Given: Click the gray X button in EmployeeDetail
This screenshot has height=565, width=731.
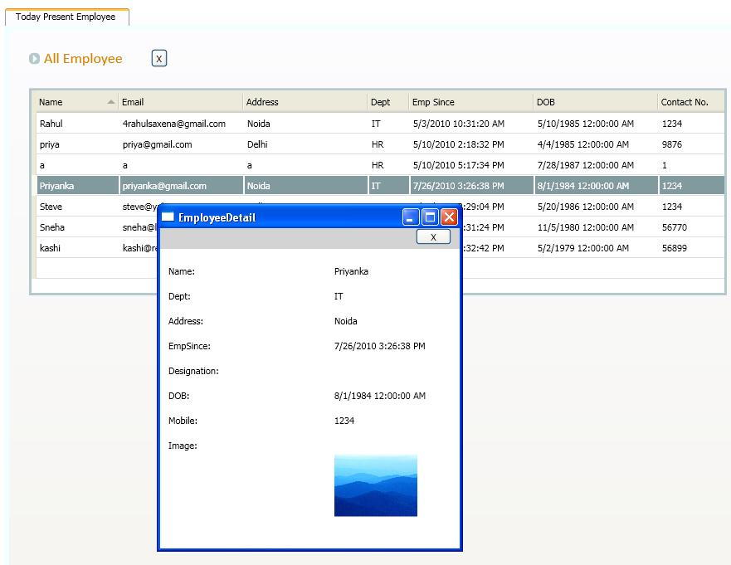Looking at the screenshot, I should (433, 236).
